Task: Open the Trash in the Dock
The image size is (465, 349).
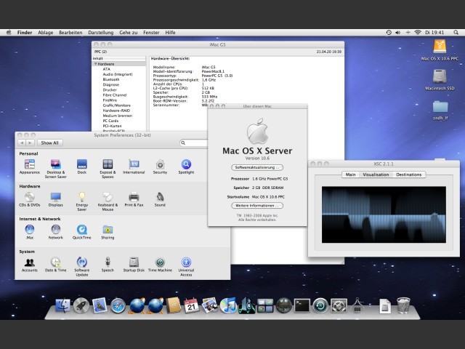Action: 403,305
